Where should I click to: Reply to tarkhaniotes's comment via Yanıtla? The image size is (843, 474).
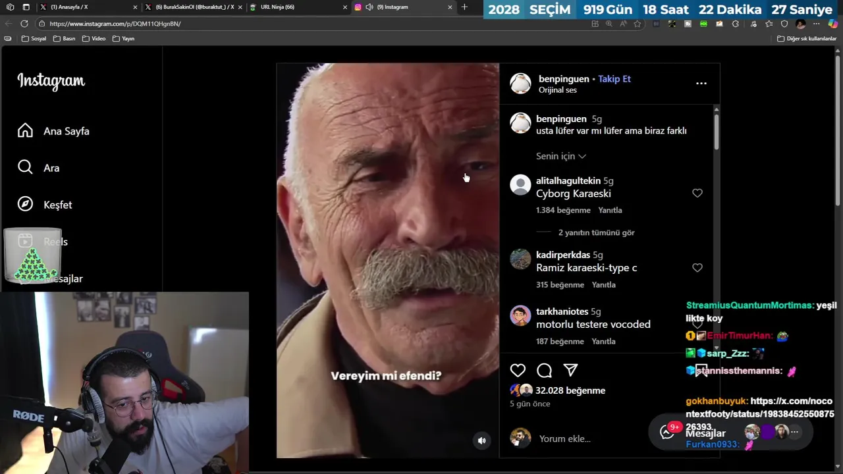(603, 341)
